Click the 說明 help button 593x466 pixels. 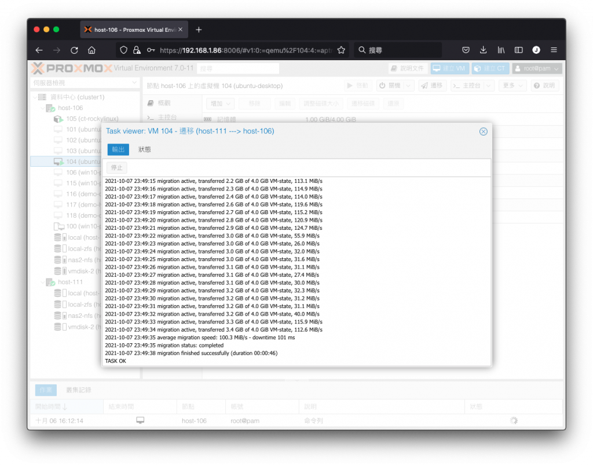tap(545, 86)
